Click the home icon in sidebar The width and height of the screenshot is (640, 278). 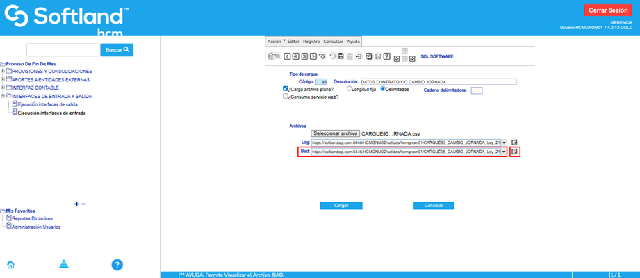(11, 264)
